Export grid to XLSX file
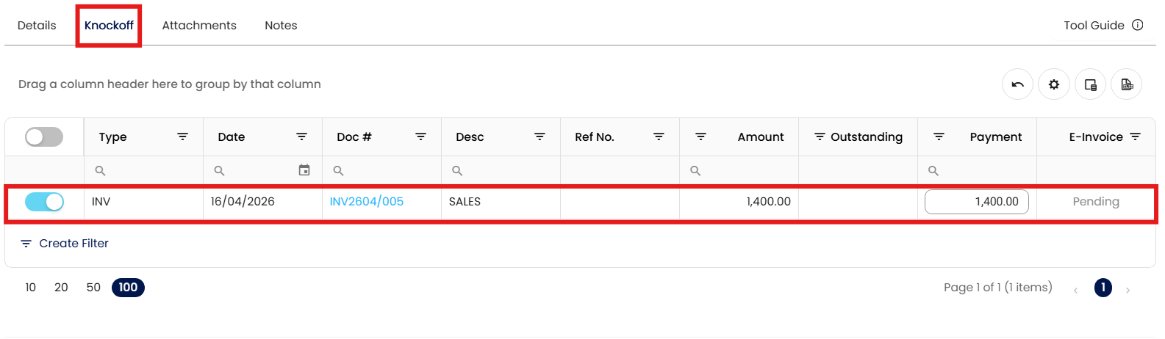Image resolution: width=1165 pixels, height=339 pixels. [1126, 84]
